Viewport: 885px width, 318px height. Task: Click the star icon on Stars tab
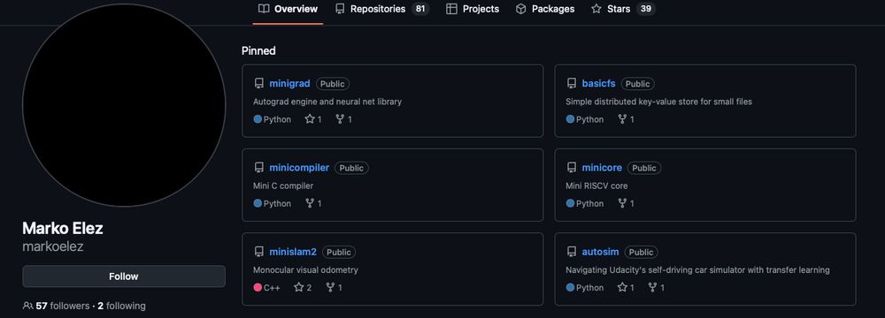pos(596,9)
